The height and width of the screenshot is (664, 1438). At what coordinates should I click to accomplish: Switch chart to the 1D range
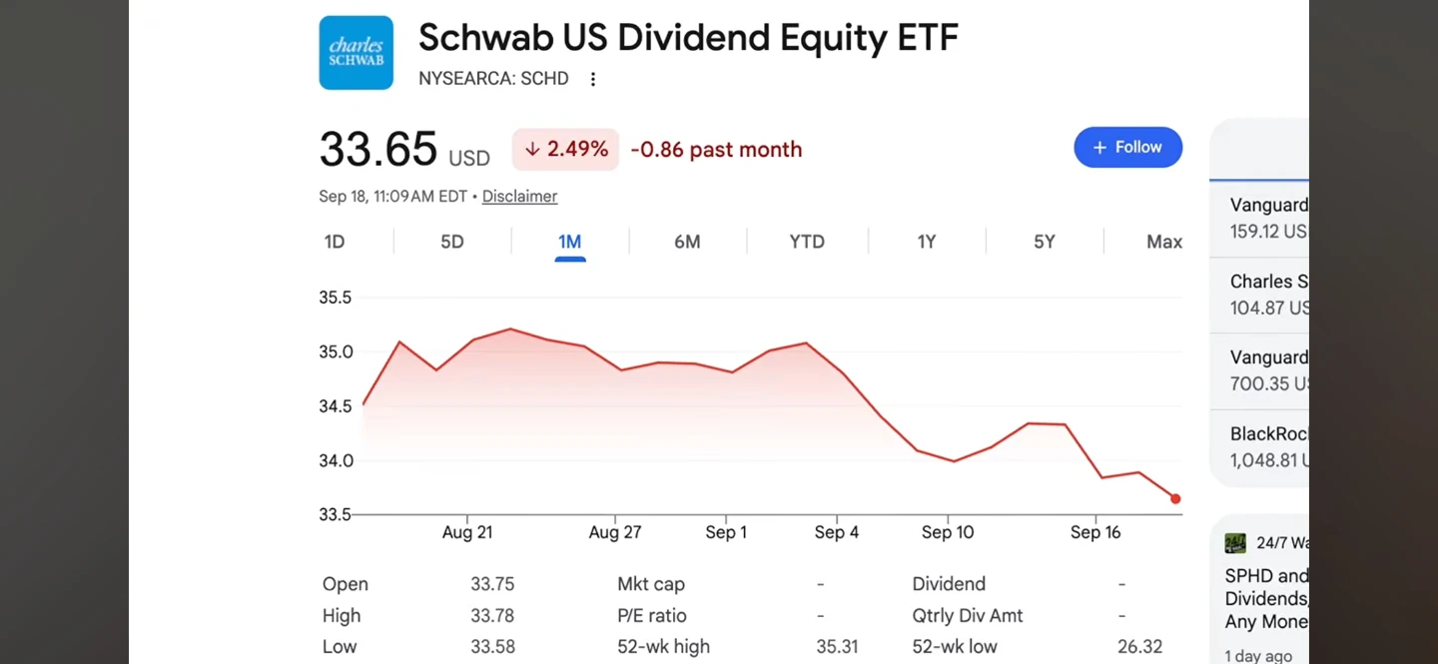click(x=335, y=242)
